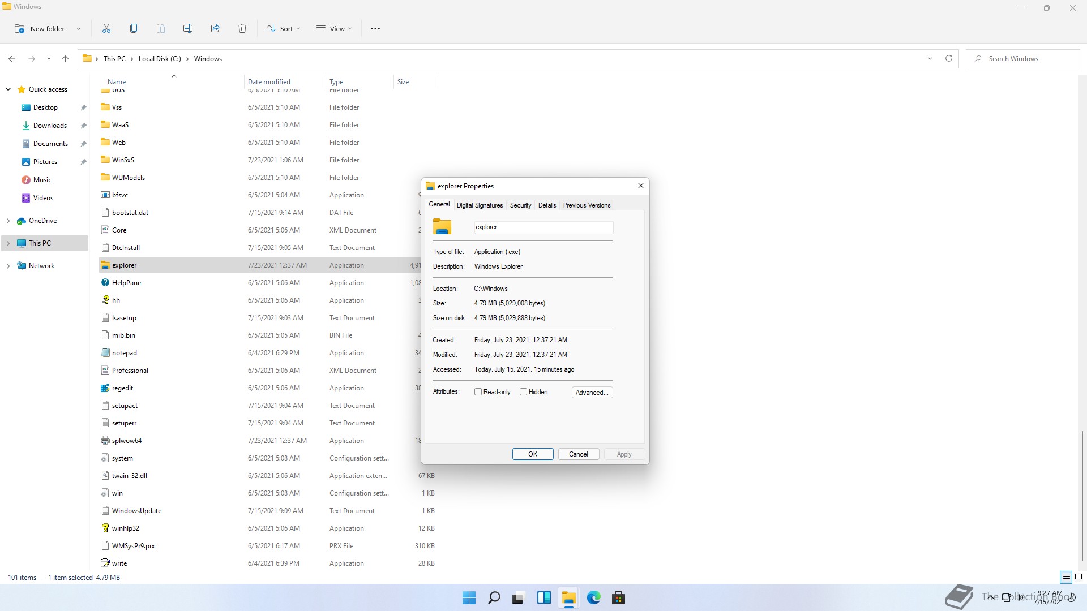This screenshot has height=611, width=1087.
Task: Click the file list vertical scrollbar
Action: (x=1082, y=495)
